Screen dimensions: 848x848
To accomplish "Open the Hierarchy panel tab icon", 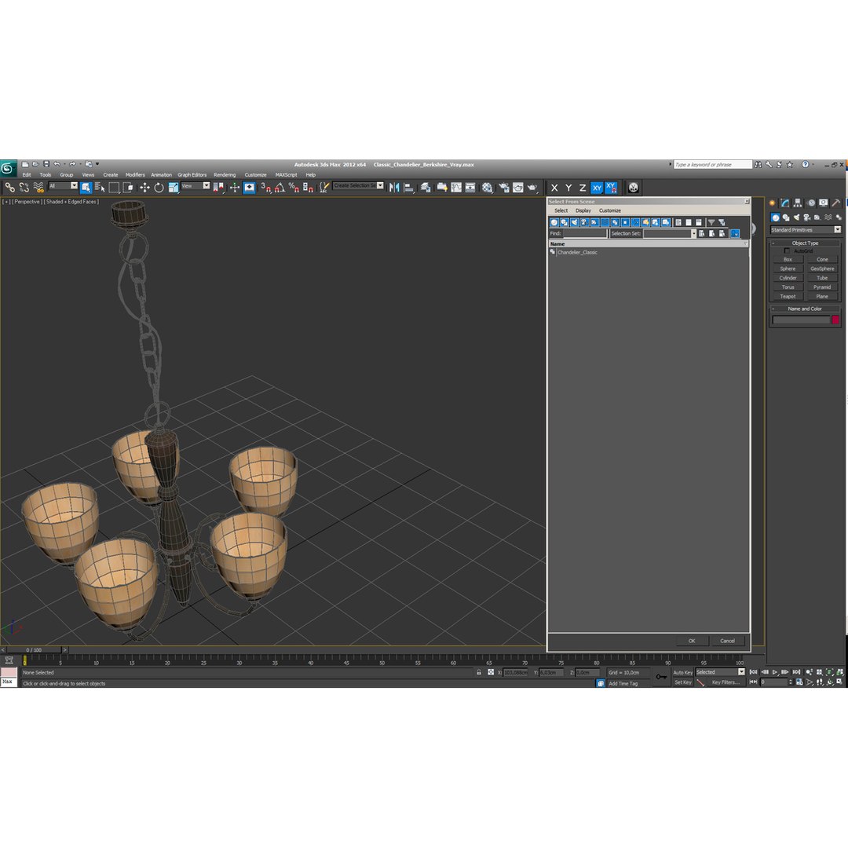I will 798,203.
